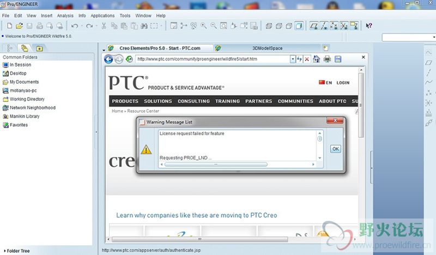Switch to the 3DModelSpace tab

(x=267, y=48)
